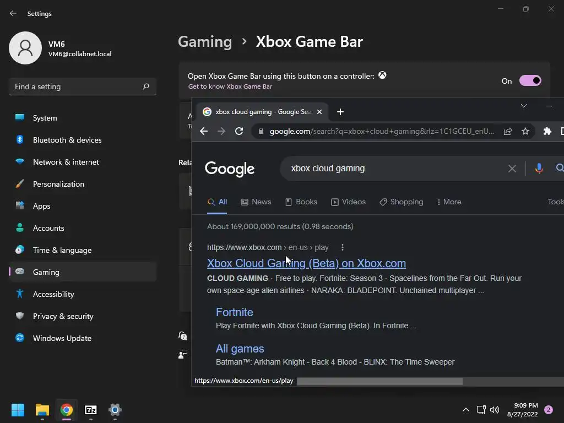Open Network & internet settings

pyautogui.click(x=83, y=162)
